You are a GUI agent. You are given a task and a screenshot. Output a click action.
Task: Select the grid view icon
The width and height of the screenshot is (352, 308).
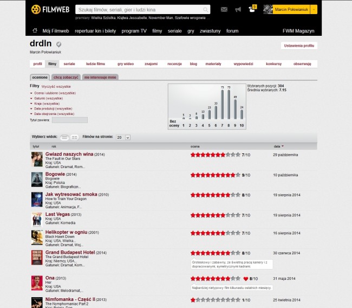click(74, 137)
